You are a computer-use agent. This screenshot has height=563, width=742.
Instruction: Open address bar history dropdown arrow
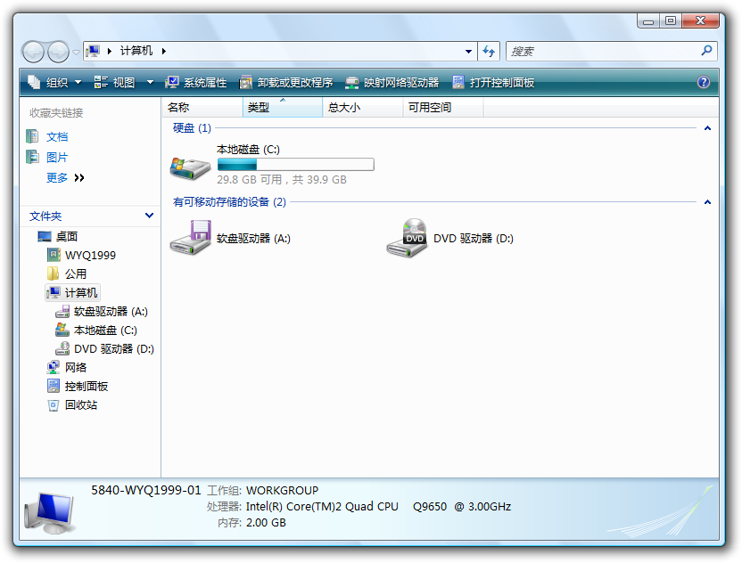468,51
